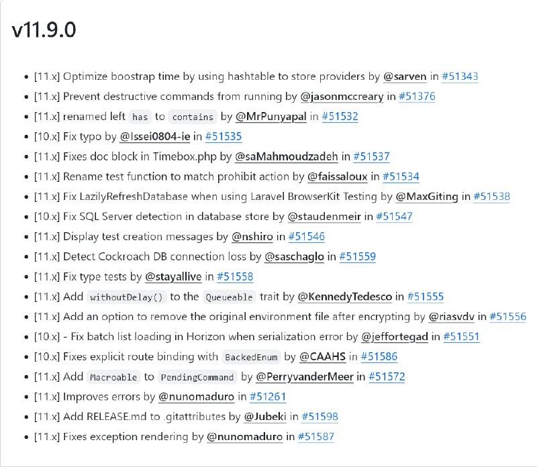Image resolution: width=537 pixels, height=467 pixels.
Task: Open pull request #51555 link
Action: (x=426, y=297)
